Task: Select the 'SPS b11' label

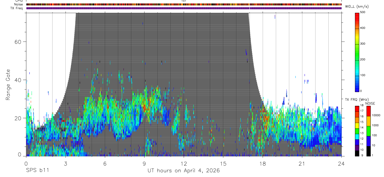Action: click(37, 170)
